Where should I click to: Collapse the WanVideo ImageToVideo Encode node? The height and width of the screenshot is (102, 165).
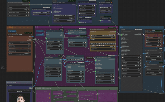click(x=96, y=57)
